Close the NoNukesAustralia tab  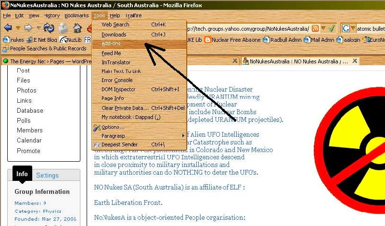click(x=355, y=61)
